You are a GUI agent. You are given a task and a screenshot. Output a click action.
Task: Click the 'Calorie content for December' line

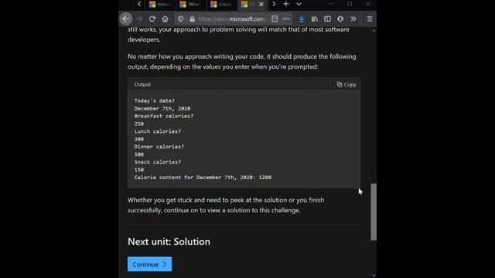pos(203,178)
